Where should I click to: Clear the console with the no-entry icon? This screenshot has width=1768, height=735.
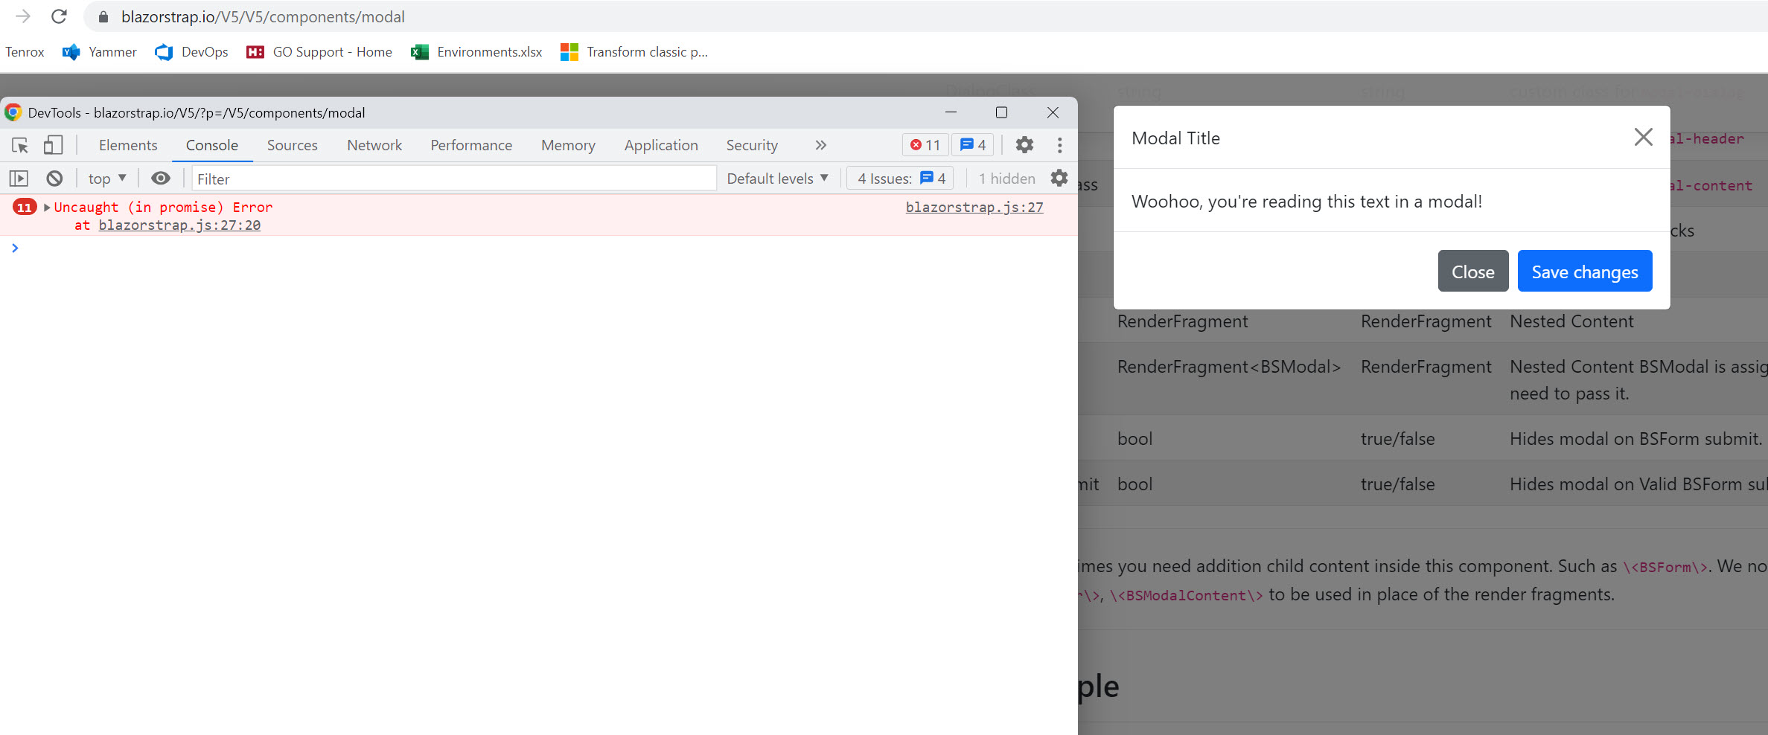pyautogui.click(x=54, y=178)
